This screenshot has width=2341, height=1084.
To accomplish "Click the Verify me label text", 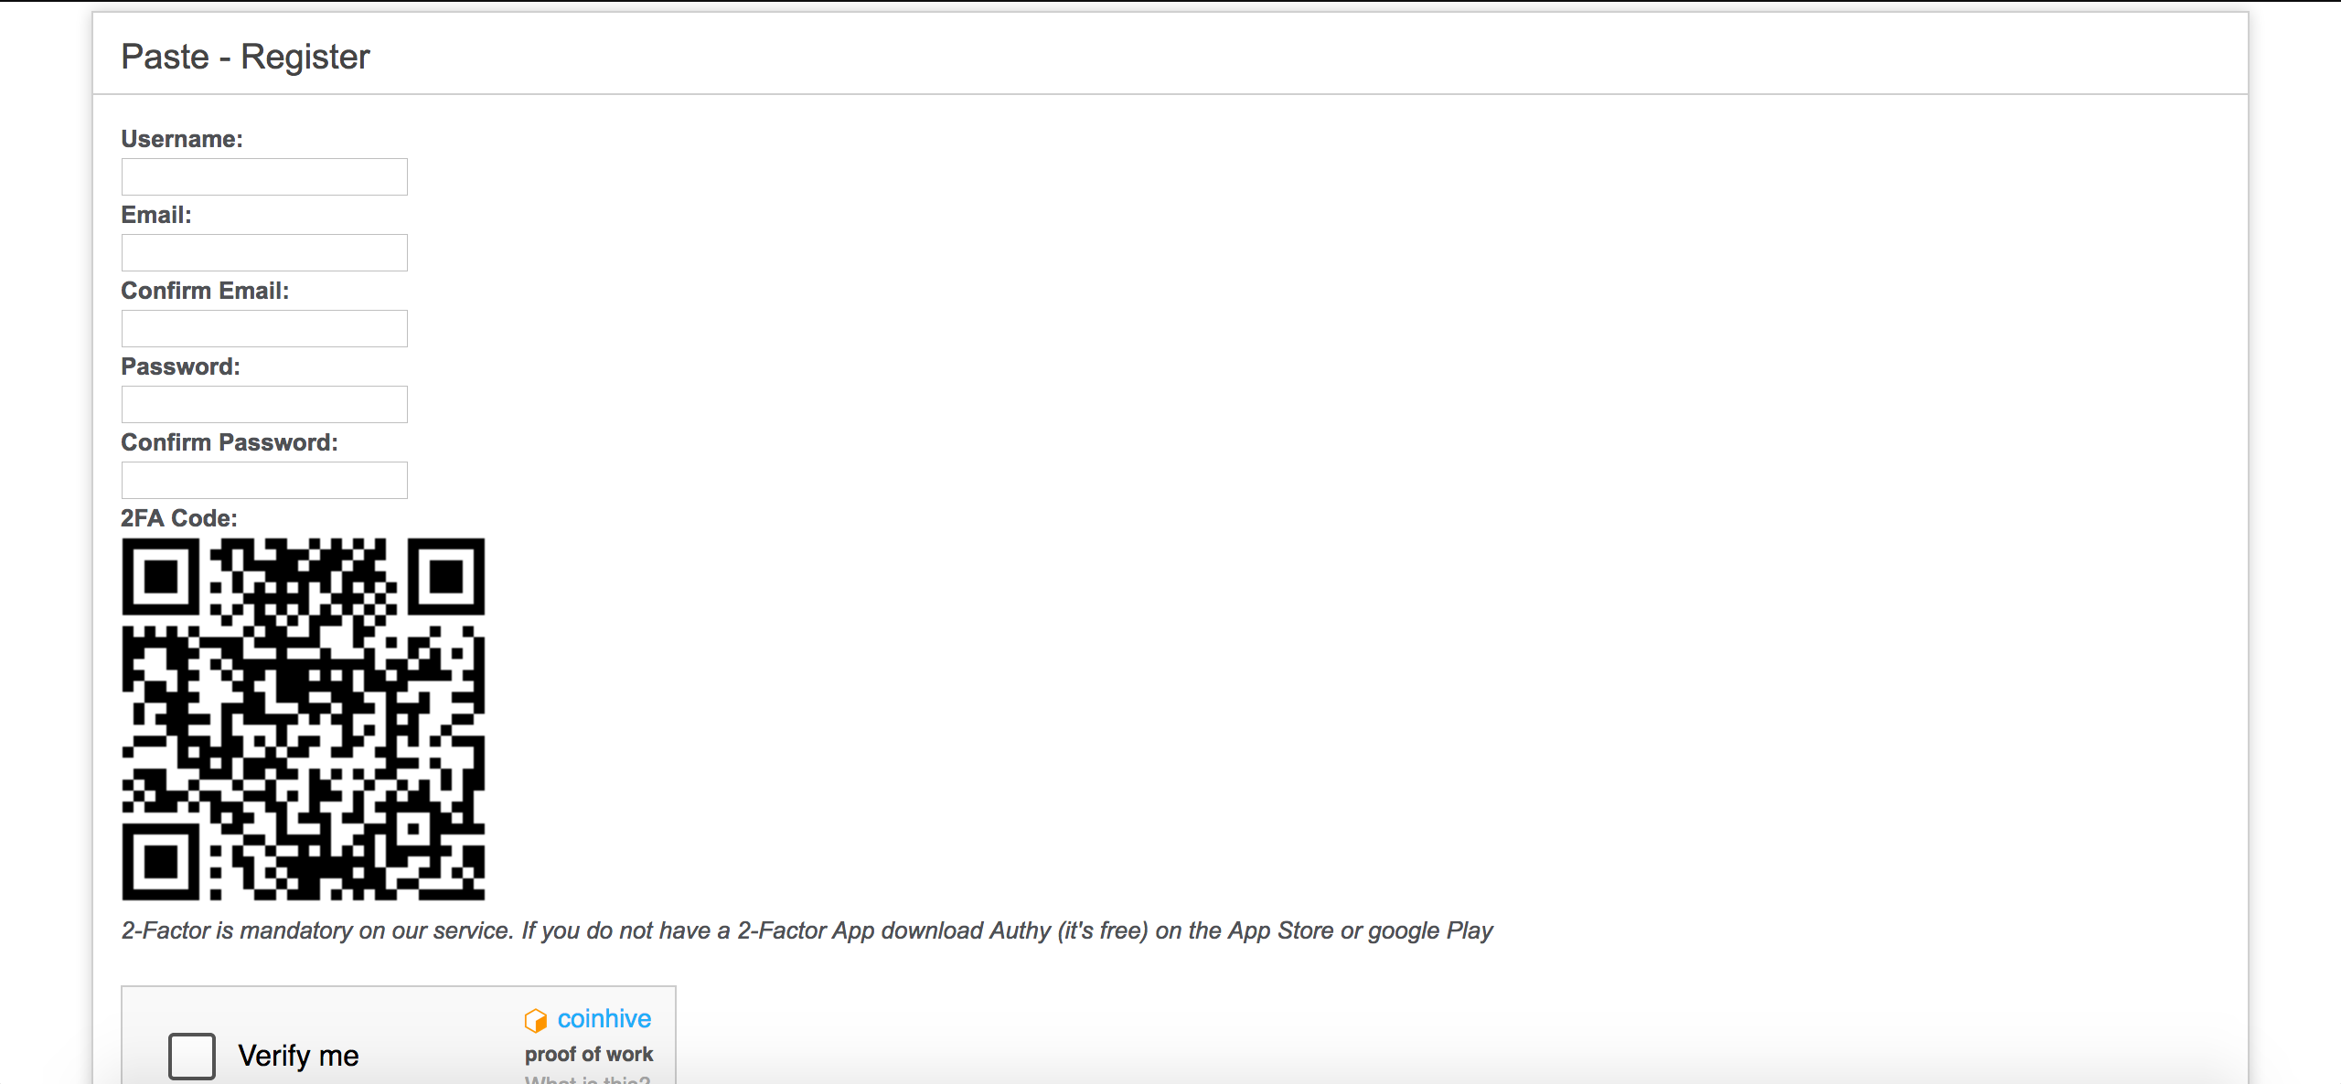I will pyautogui.click(x=298, y=1056).
